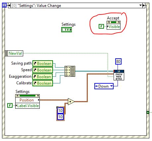Click the Accept label above property node

(x=113, y=18)
